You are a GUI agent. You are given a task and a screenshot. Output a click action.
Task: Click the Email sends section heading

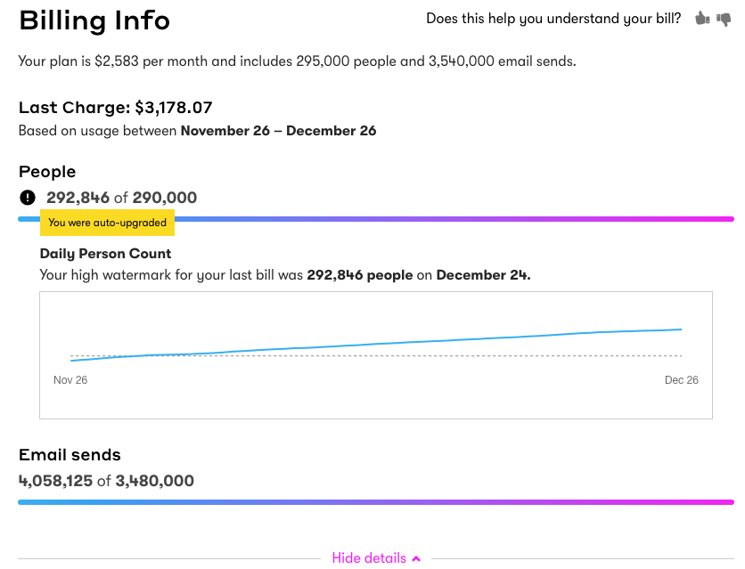click(70, 455)
